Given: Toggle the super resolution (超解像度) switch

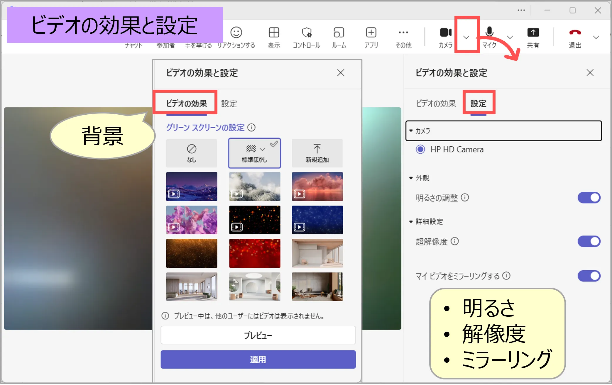Looking at the screenshot, I should (589, 241).
